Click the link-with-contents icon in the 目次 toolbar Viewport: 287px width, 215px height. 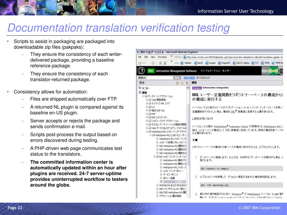tap(182, 83)
